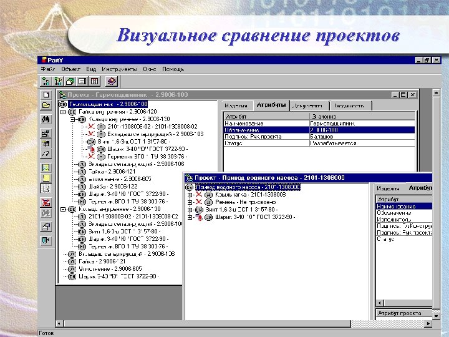The height and width of the screenshot is (337, 449).
Task: Click the black binoculars search icon
Action: coord(46,119)
